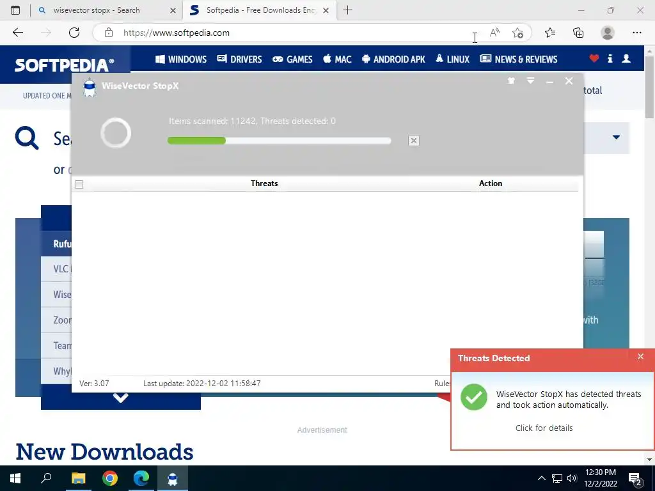Expand the downloads list down chevron

120,398
